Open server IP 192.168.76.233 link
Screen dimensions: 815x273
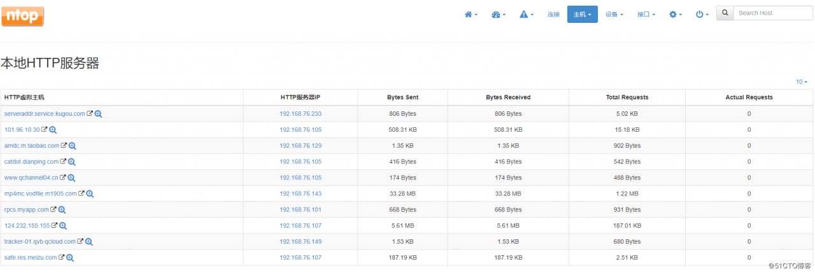pyautogui.click(x=301, y=114)
